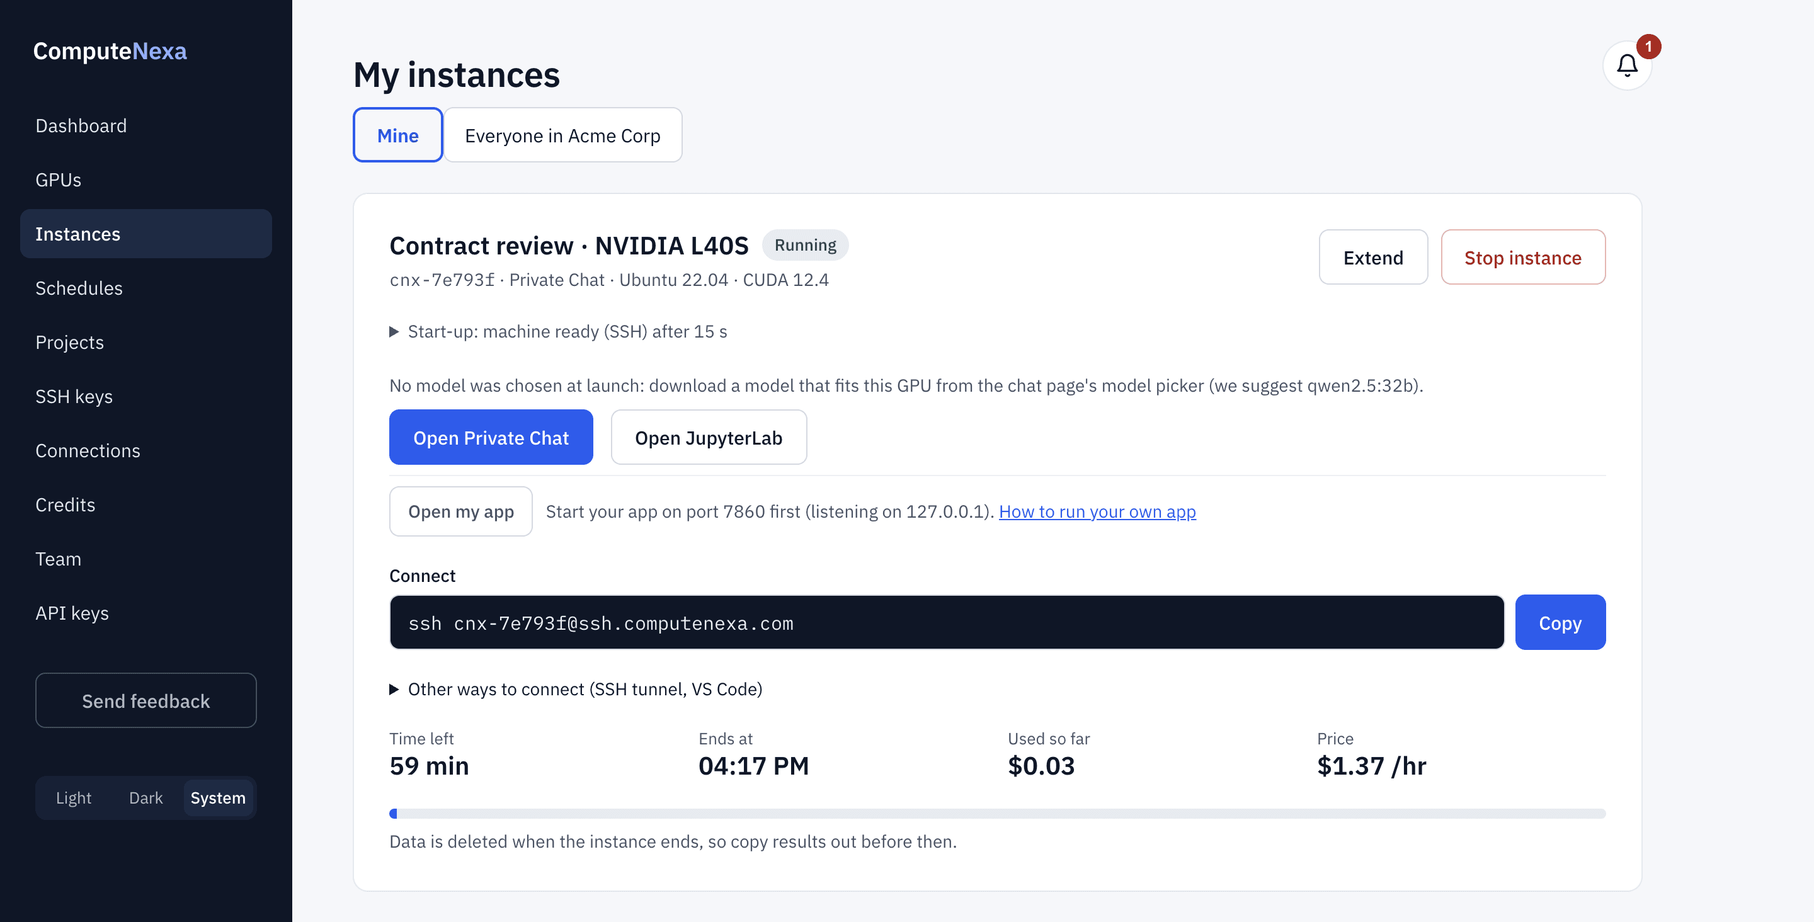Click the Stop instance button
The height and width of the screenshot is (922, 1814).
click(x=1522, y=257)
